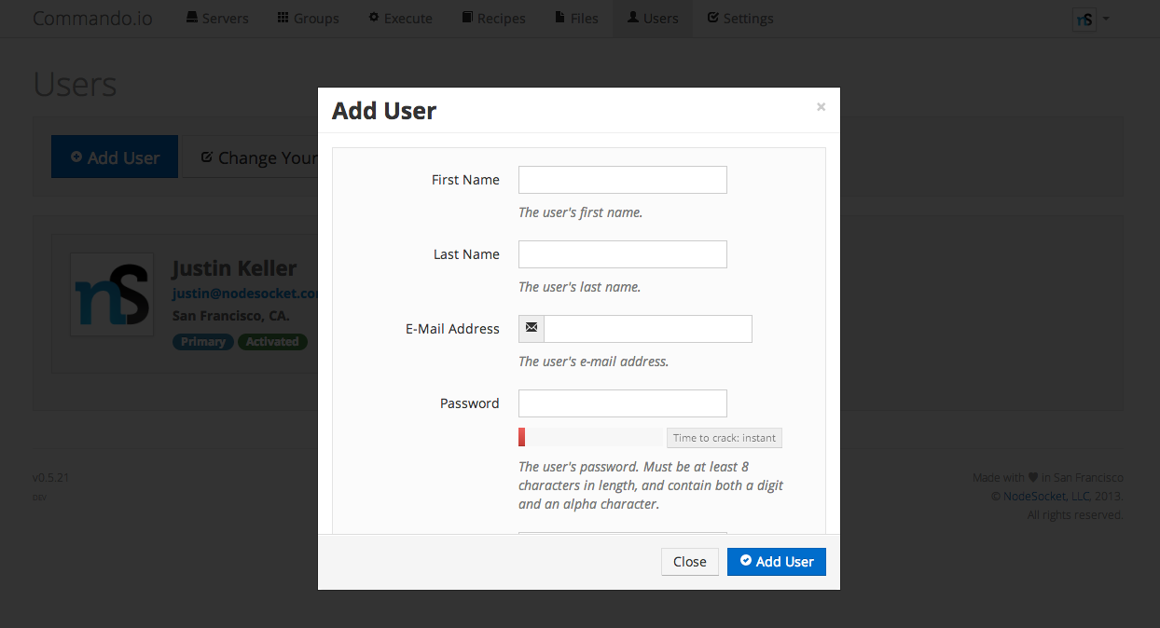This screenshot has width=1160, height=628.
Task: Submit with the blue Add User button
Action: [776, 561]
